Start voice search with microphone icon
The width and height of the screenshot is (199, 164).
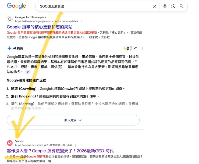[165, 6]
